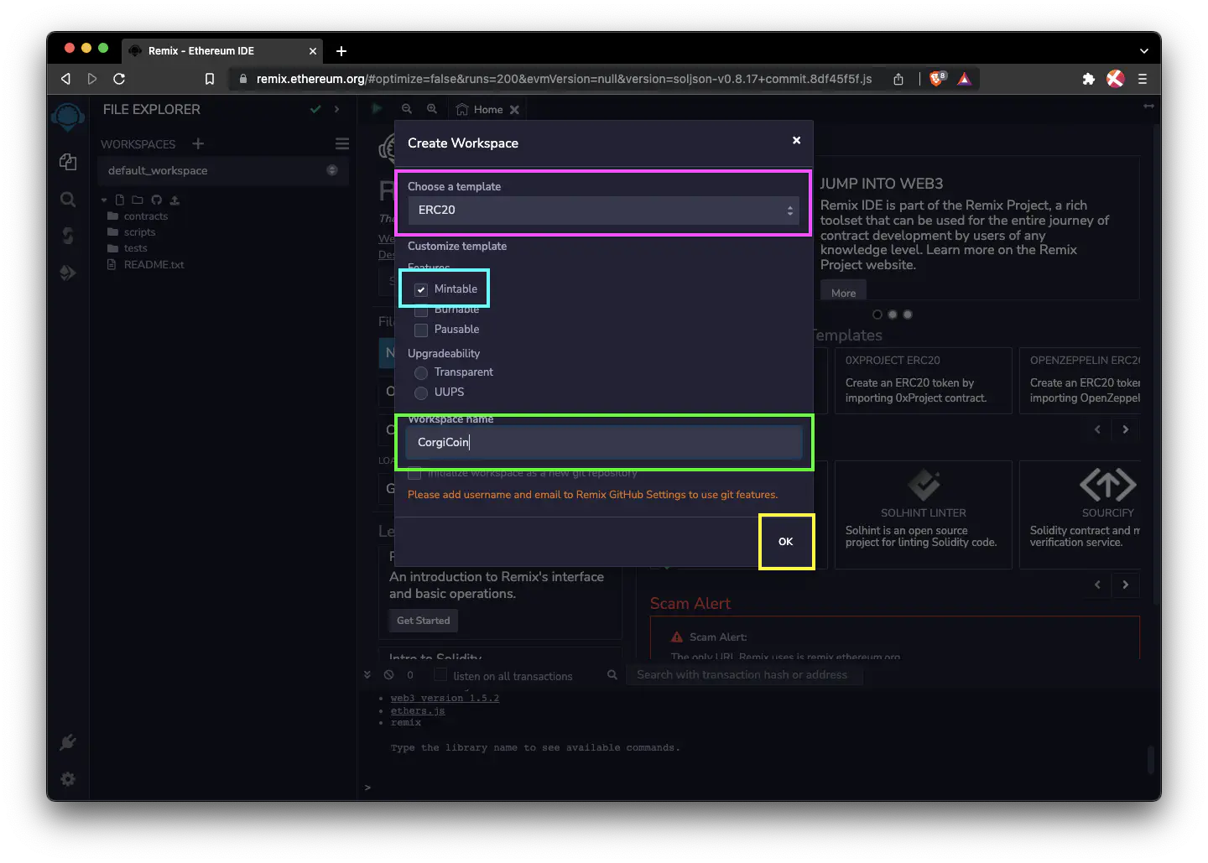Open the settings gear icon
The image size is (1208, 863).
pyautogui.click(x=68, y=779)
